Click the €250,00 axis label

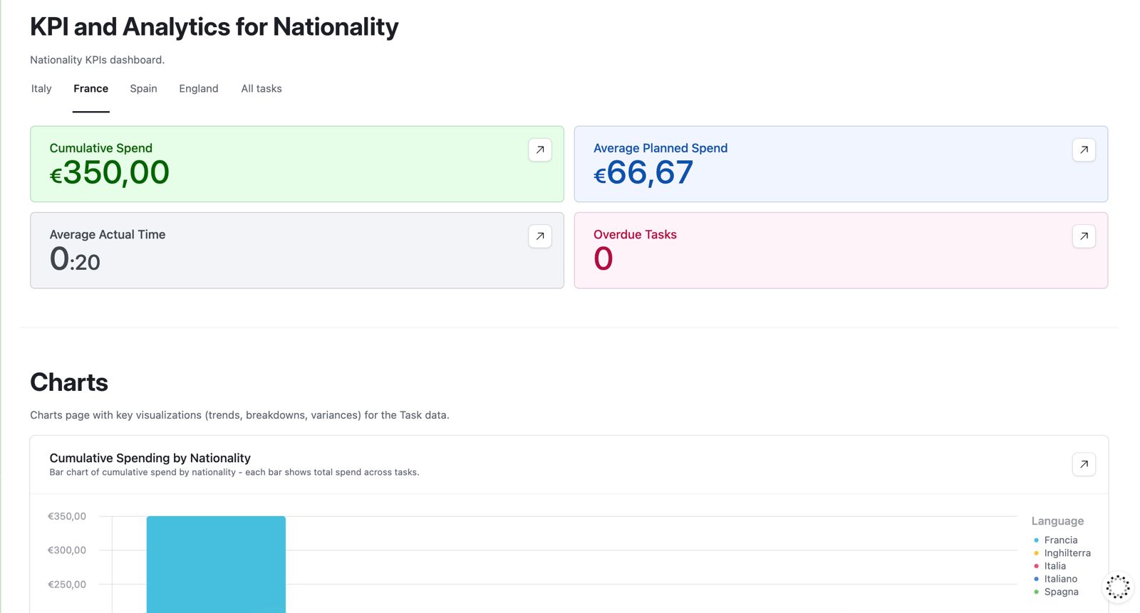coord(67,585)
